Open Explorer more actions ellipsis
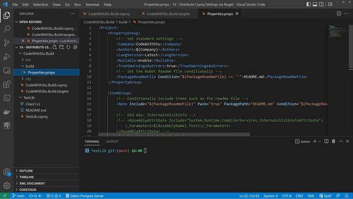This screenshot has width=353, height=199. coord(72,14)
